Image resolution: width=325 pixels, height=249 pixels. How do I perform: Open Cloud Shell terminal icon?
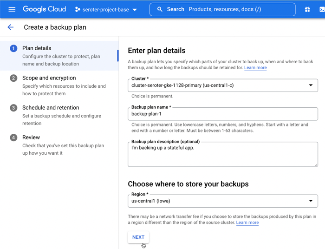click(322, 9)
